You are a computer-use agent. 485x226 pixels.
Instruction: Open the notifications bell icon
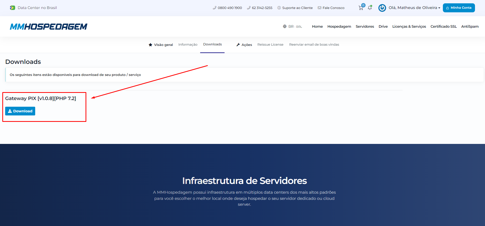coord(370,8)
